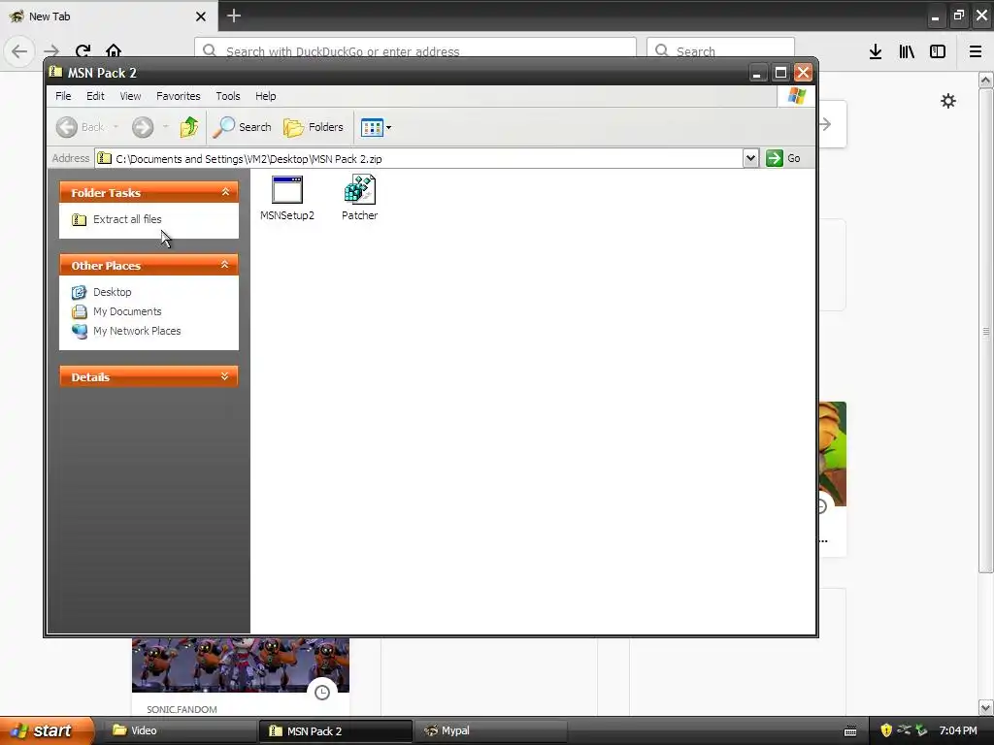
Task: Click browser page scrollbar down arrow
Action: (x=985, y=707)
